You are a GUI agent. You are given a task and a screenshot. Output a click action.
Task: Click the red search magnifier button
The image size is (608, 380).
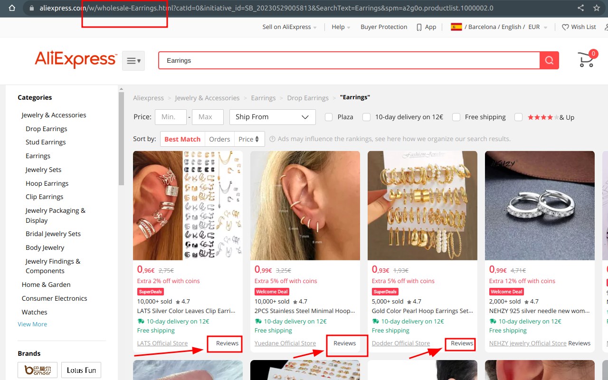pyautogui.click(x=549, y=60)
